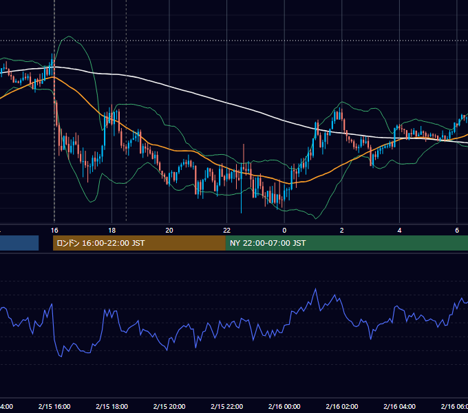The width and height of the screenshot is (468, 413).
Task: Click the 2/16 04:00 date label
Action: pyautogui.click(x=399, y=406)
